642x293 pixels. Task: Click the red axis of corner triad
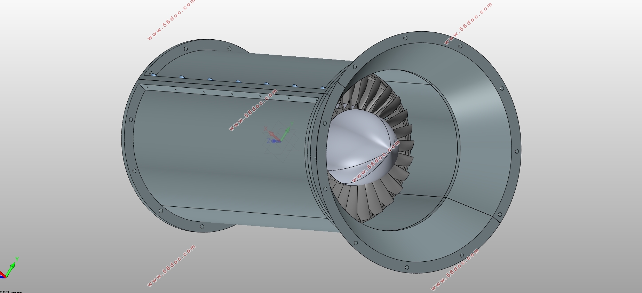[2, 275]
